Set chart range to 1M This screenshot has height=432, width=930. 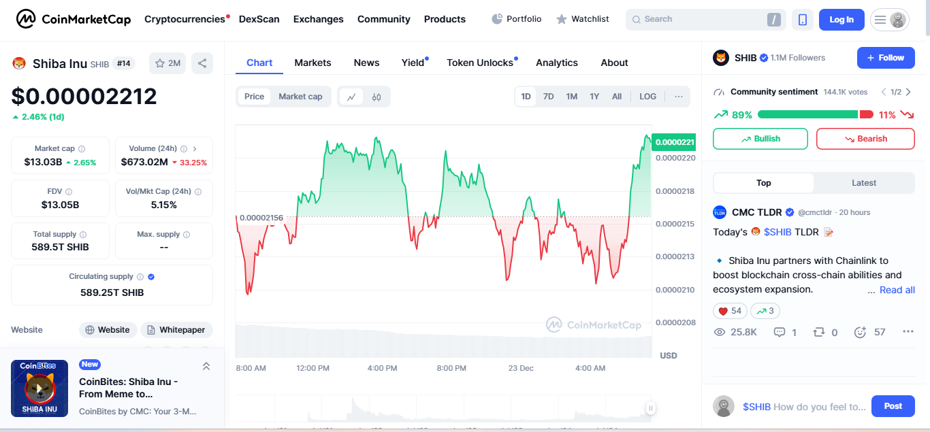[x=572, y=97]
